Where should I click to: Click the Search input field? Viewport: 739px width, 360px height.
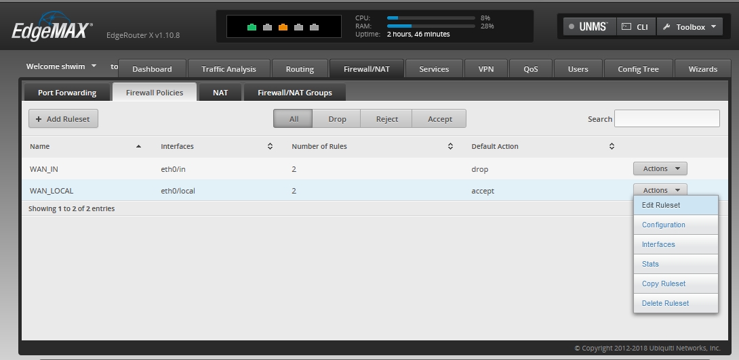[666, 118]
